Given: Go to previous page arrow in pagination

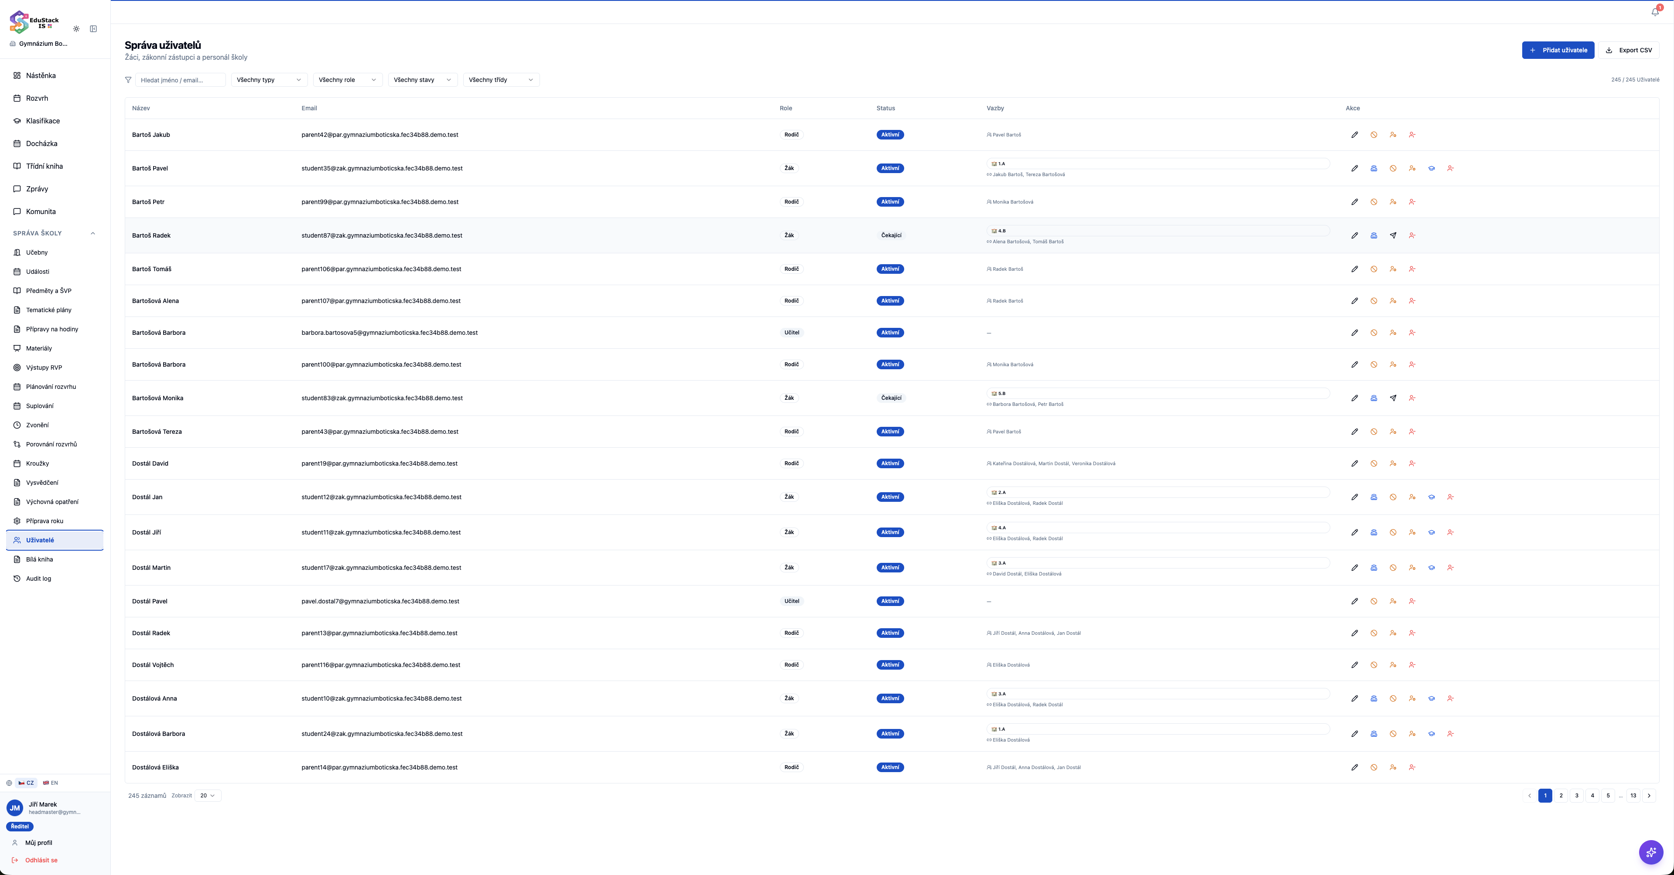Looking at the screenshot, I should click(x=1529, y=796).
